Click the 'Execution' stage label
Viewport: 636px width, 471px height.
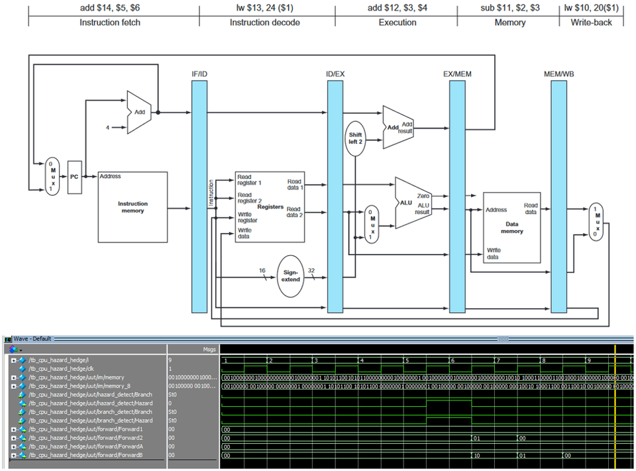(397, 23)
